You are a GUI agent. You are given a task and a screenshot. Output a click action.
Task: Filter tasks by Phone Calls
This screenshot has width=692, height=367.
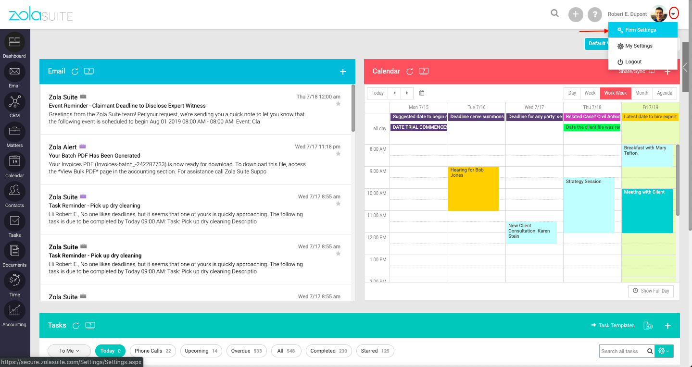(x=153, y=351)
